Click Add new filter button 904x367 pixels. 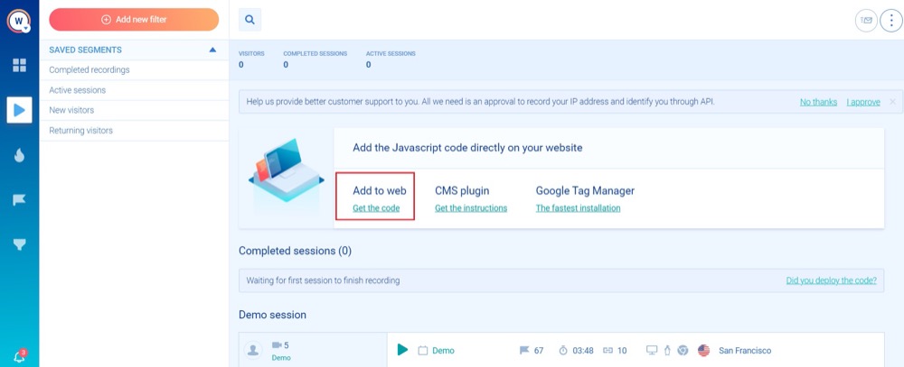pos(134,19)
